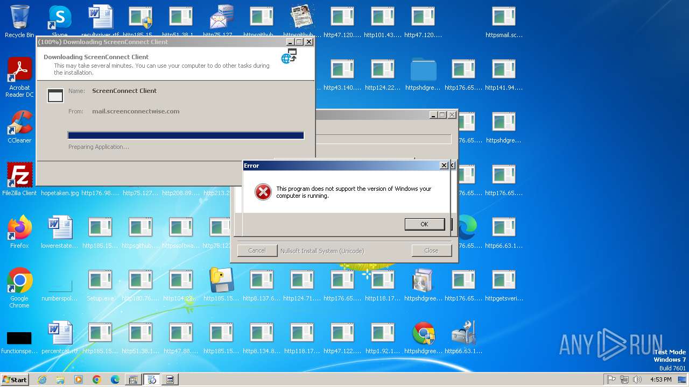689x387 pixels.
Task: Click the volume speaker icon in system tray
Action: (x=637, y=379)
